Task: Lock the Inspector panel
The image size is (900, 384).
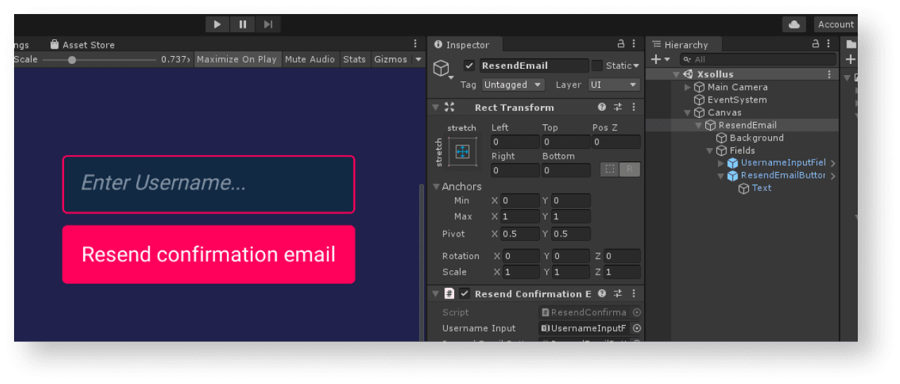Action: point(621,44)
